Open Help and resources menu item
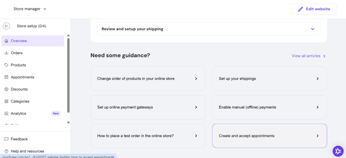 tap(27, 151)
